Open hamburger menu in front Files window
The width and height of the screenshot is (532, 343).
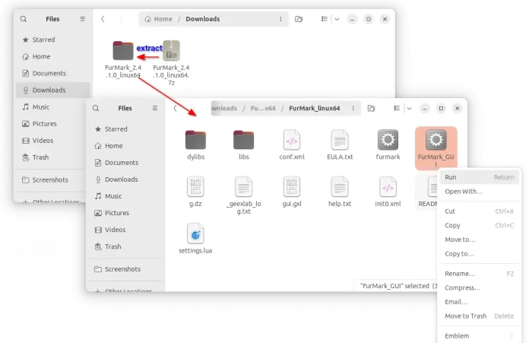click(x=155, y=108)
